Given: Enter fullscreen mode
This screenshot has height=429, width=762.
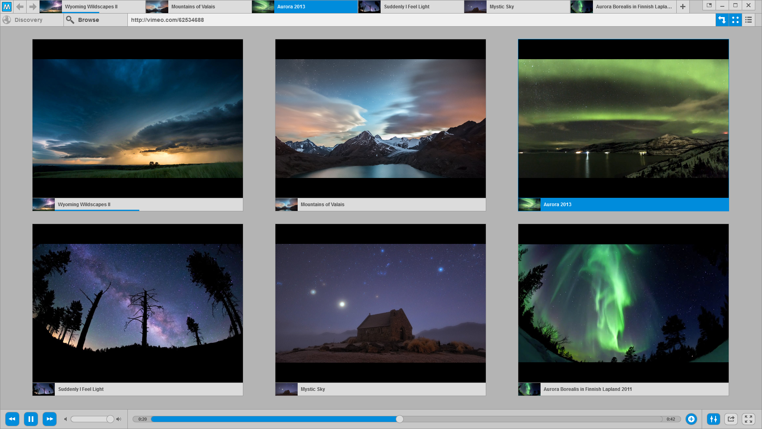Looking at the screenshot, I should (749, 419).
